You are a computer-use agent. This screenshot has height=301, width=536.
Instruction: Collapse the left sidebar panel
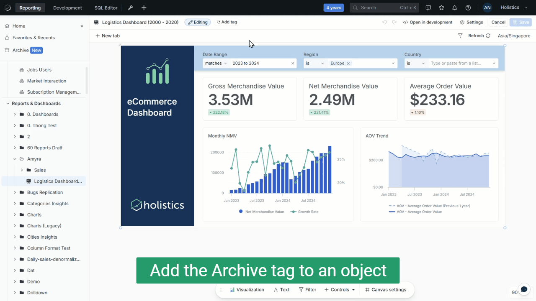[82, 26]
